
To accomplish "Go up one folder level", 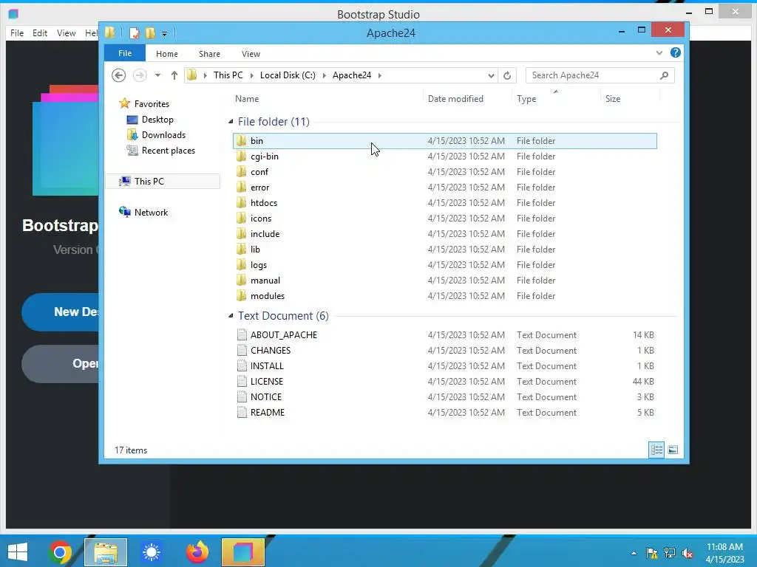I will [x=174, y=75].
